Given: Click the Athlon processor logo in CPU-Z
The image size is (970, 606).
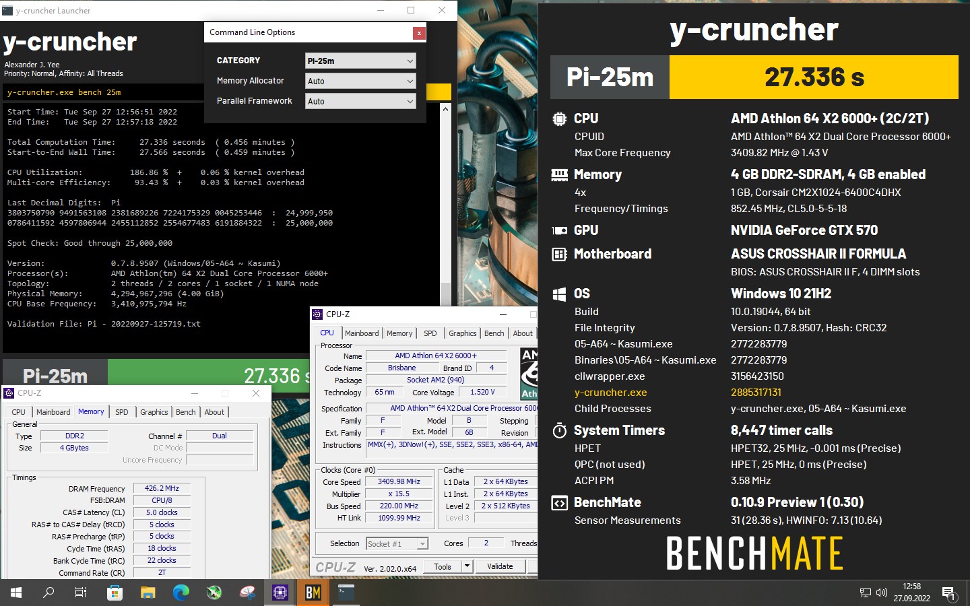Looking at the screenshot, I should tap(529, 374).
